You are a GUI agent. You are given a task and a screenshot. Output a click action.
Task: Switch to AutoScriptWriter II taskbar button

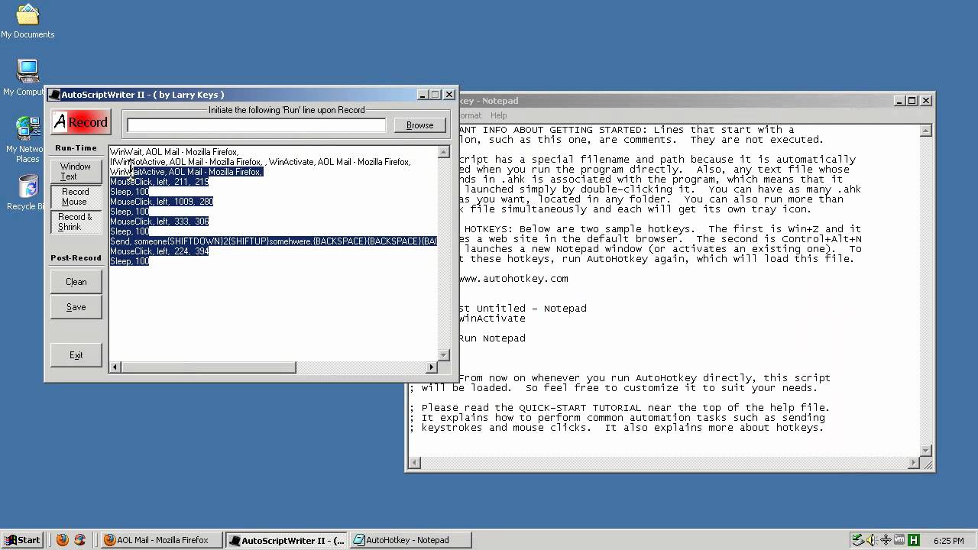pos(287,540)
